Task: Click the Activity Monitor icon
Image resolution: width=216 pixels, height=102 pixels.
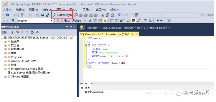Action: [137, 15]
